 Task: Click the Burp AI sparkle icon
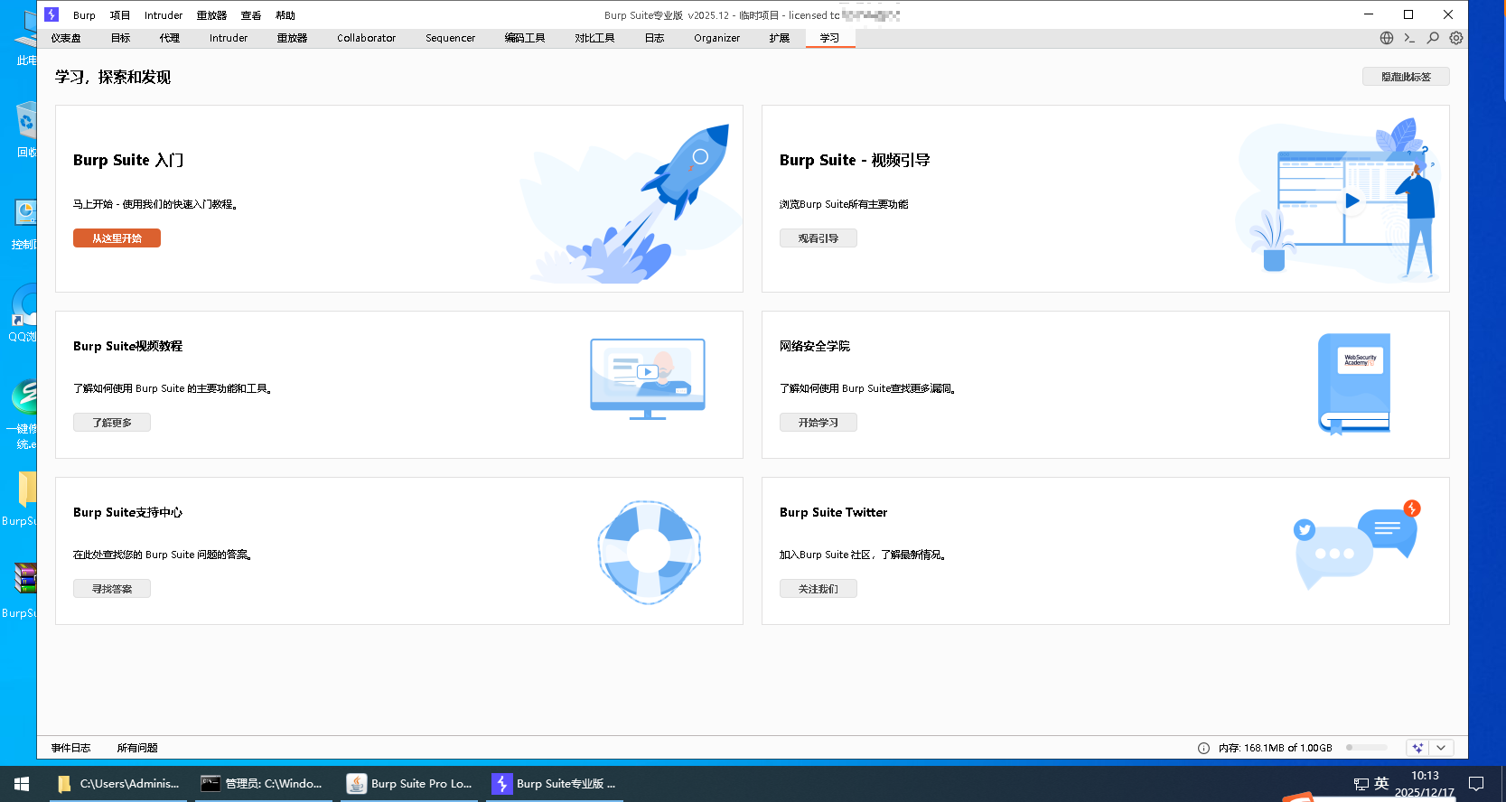coord(1417,748)
